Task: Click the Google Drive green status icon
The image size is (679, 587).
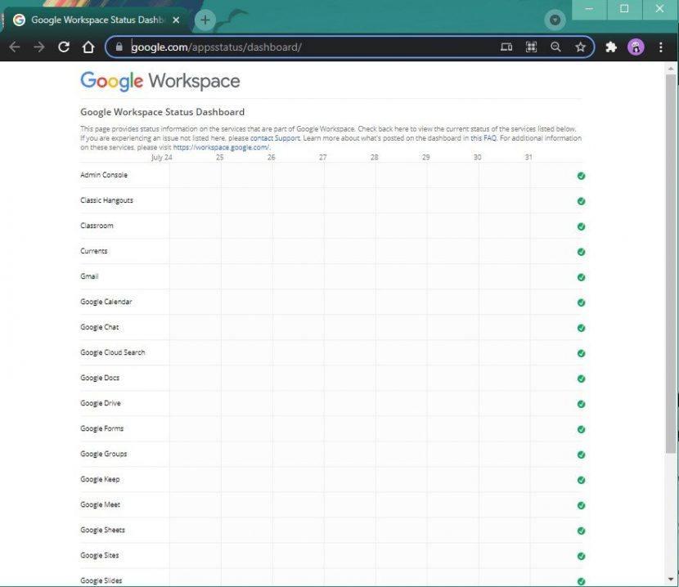Action: (581, 404)
